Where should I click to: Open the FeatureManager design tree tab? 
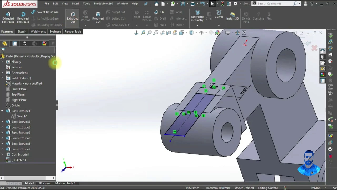point(5,44)
